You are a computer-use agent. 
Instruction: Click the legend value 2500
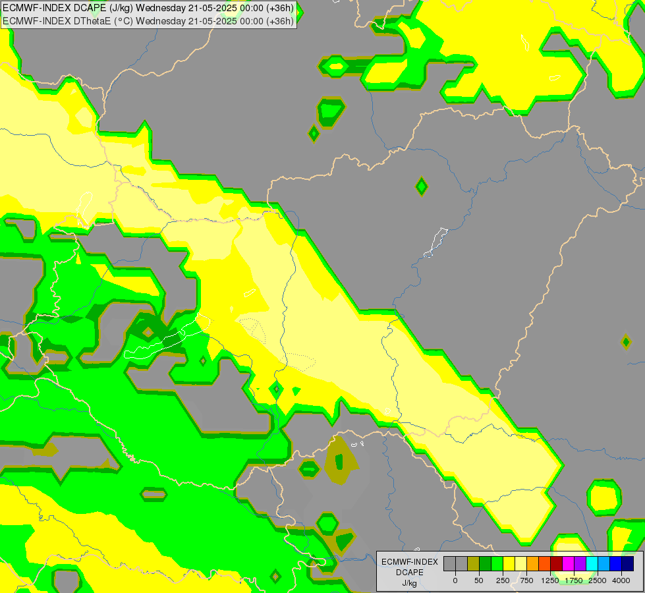click(598, 580)
